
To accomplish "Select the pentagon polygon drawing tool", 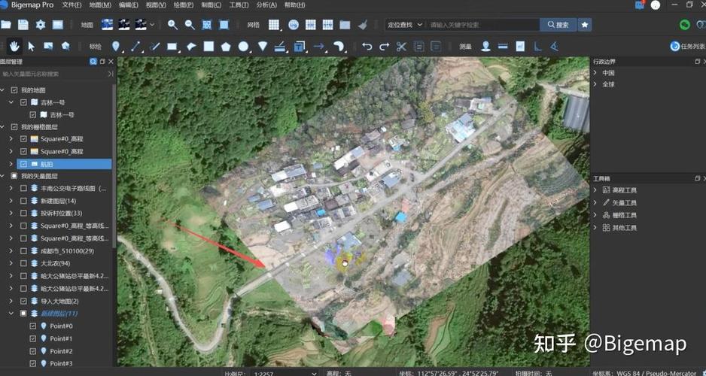I will pyautogui.click(x=226, y=47).
